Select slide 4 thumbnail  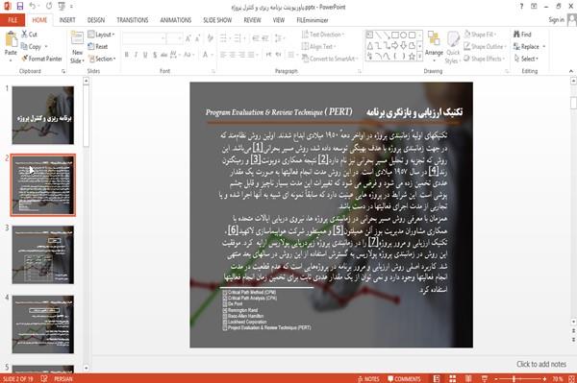pyautogui.click(x=43, y=324)
